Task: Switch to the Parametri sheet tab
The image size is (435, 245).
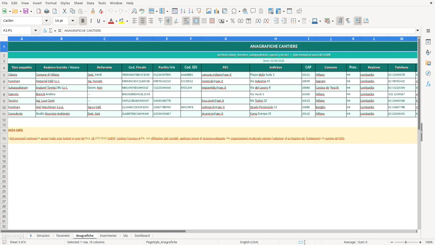Action: (x=63, y=236)
